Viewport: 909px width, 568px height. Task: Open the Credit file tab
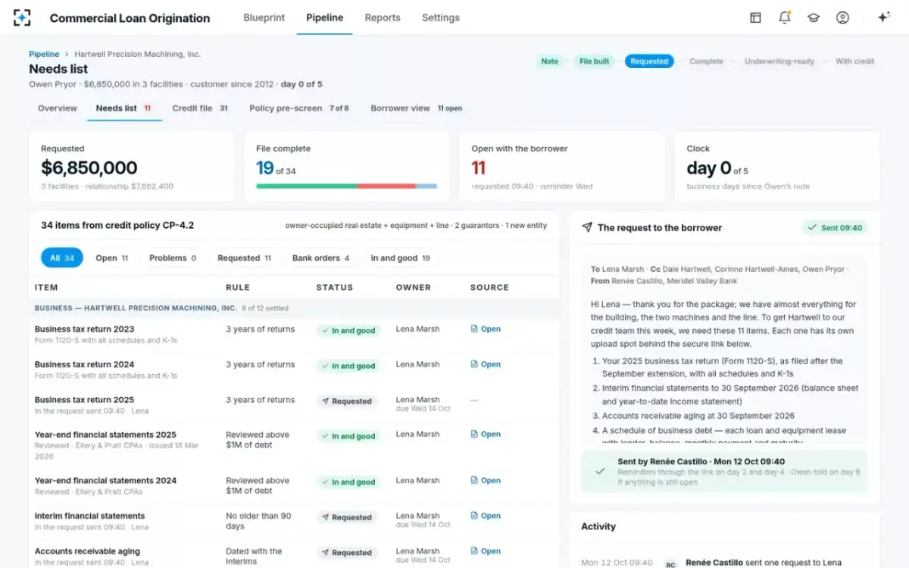point(200,108)
